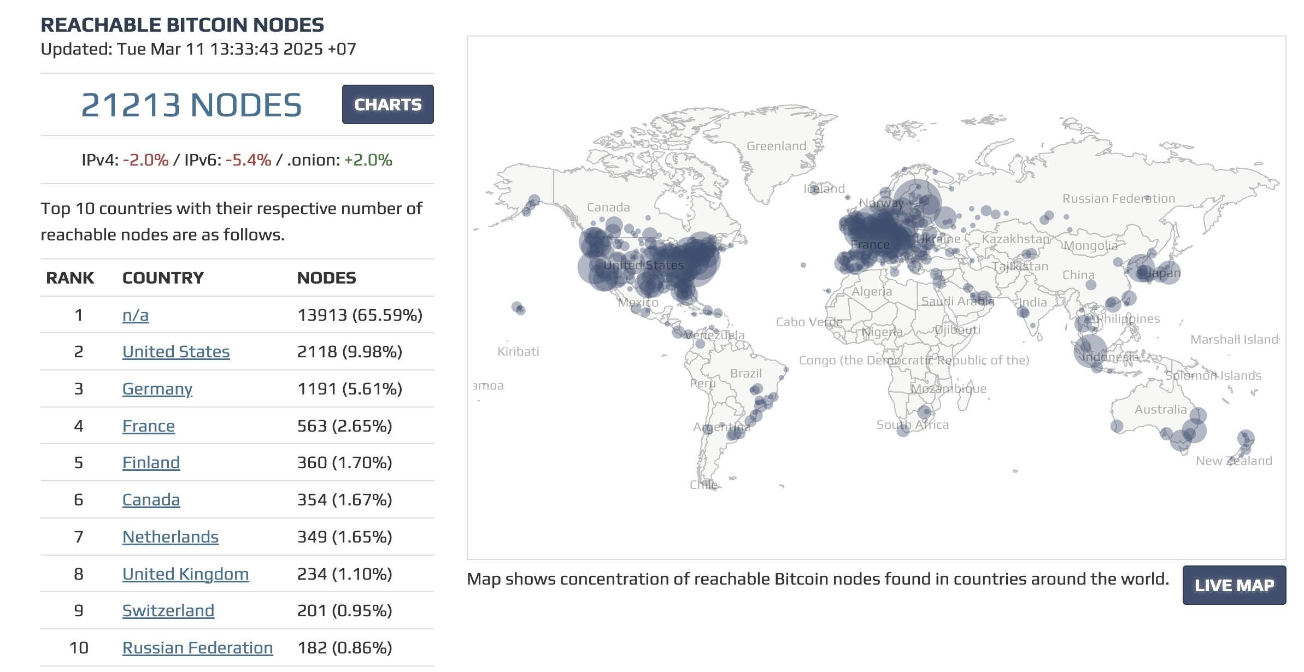
Task: Click the NODES column header
Action: pyautogui.click(x=326, y=278)
